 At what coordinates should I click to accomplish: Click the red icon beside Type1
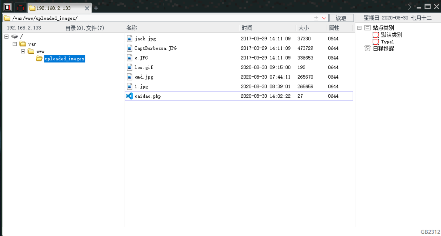[x=376, y=42]
